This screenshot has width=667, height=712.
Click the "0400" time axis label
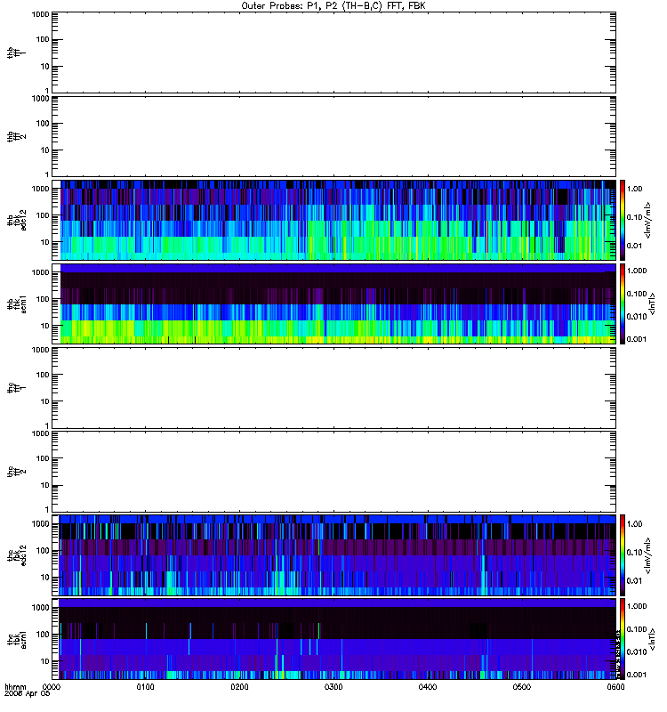point(428,687)
